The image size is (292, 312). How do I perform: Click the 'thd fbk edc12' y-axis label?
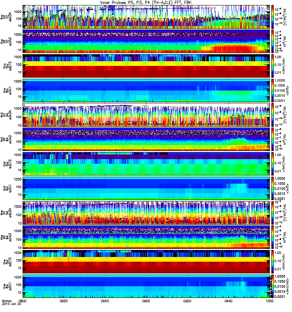coord(7,164)
